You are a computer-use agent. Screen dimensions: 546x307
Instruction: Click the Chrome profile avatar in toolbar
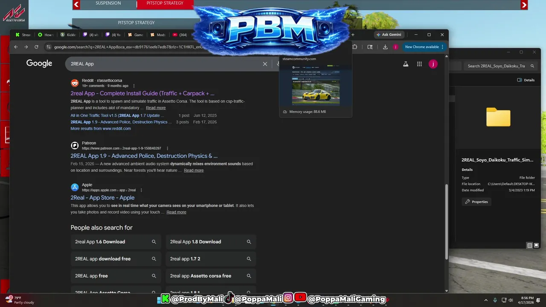(395, 47)
